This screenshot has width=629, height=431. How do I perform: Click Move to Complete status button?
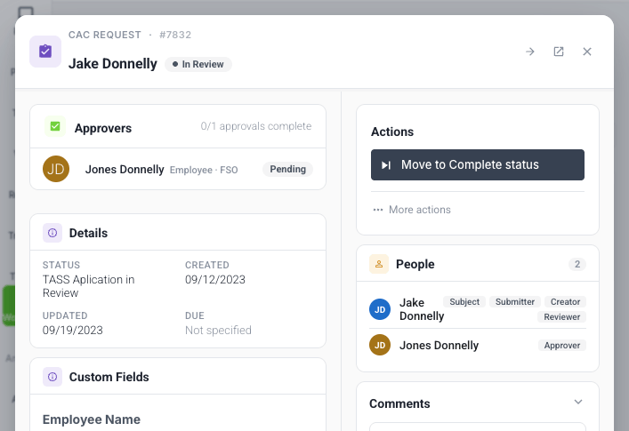(478, 164)
